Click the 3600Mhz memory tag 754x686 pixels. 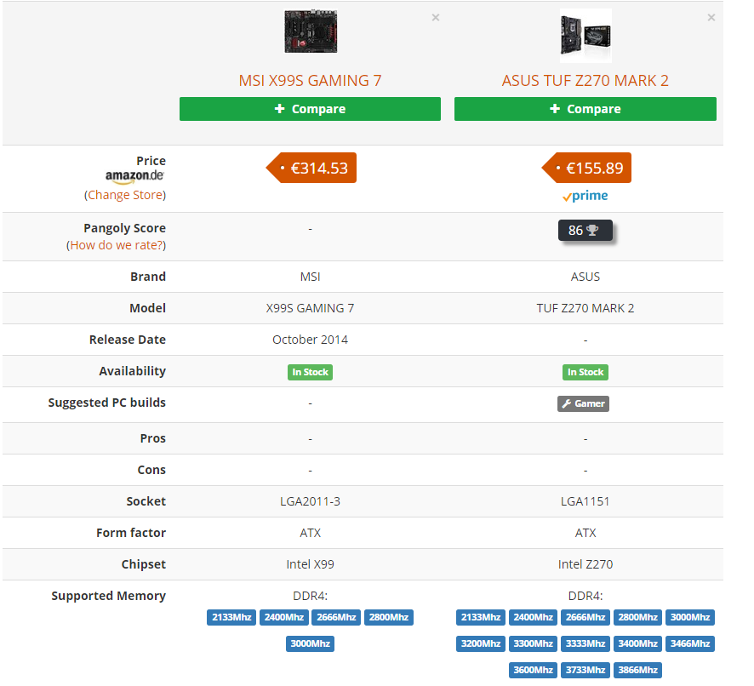coord(533,670)
